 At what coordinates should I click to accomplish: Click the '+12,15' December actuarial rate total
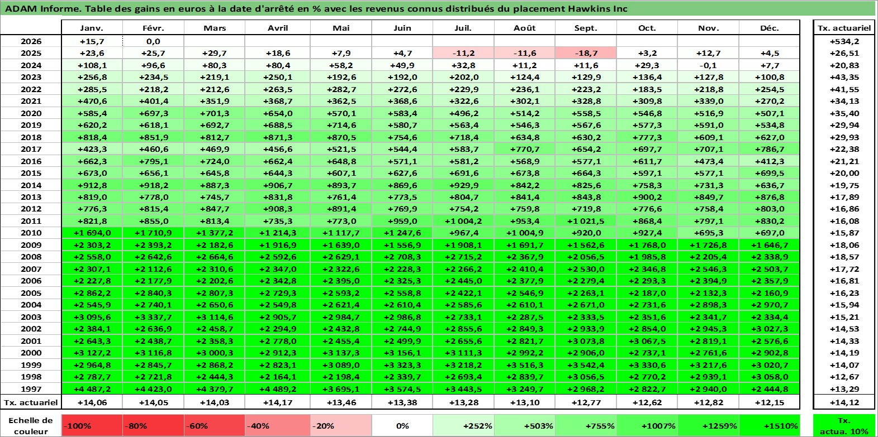coord(770,402)
